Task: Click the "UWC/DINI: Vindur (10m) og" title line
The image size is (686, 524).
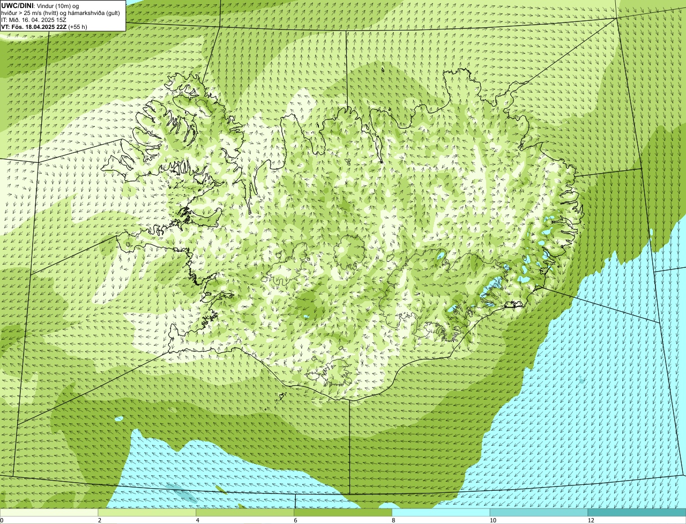Action: pyautogui.click(x=40, y=6)
